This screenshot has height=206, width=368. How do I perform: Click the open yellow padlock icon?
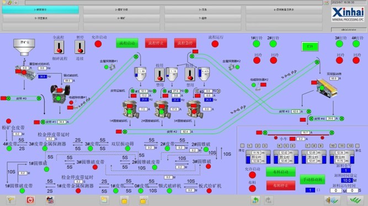coord(143,200)
